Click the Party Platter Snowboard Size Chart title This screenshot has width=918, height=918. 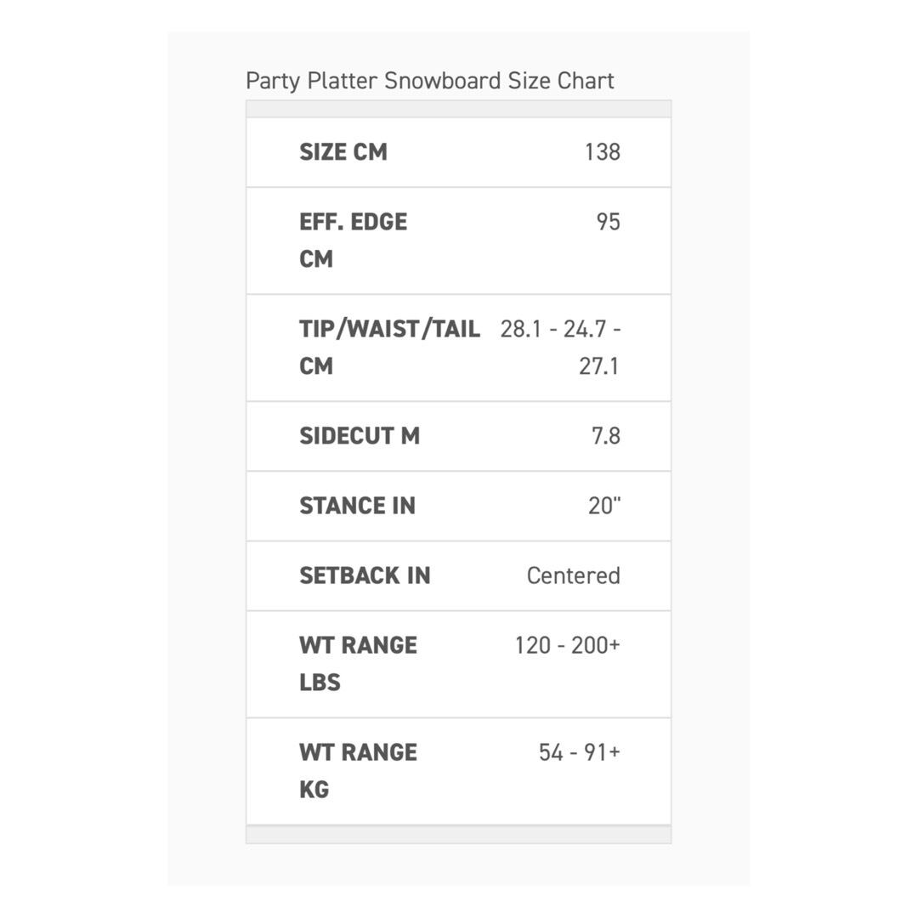coord(429,81)
